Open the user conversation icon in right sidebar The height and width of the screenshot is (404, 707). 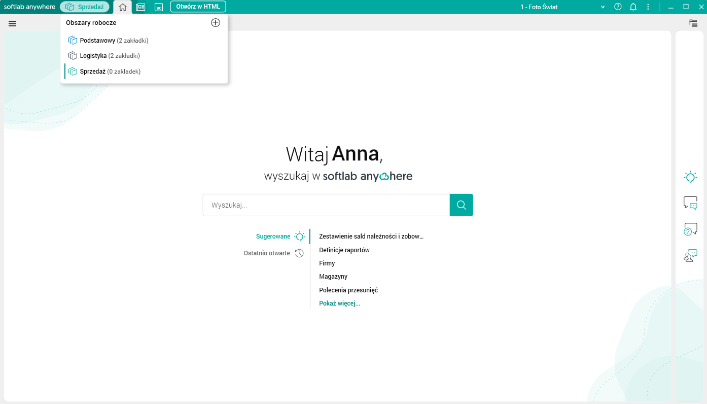pos(690,256)
